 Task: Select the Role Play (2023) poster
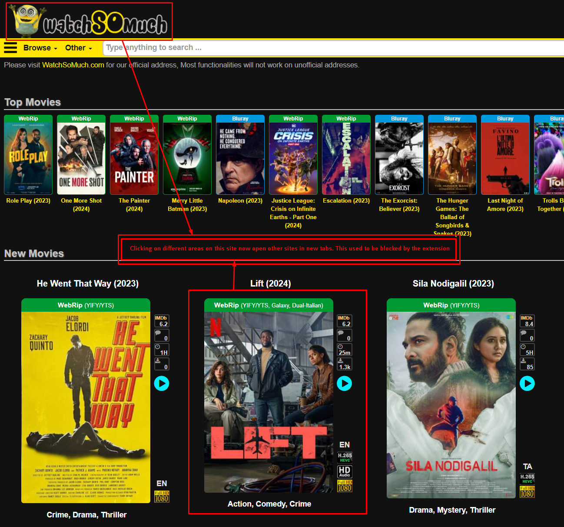click(28, 158)
